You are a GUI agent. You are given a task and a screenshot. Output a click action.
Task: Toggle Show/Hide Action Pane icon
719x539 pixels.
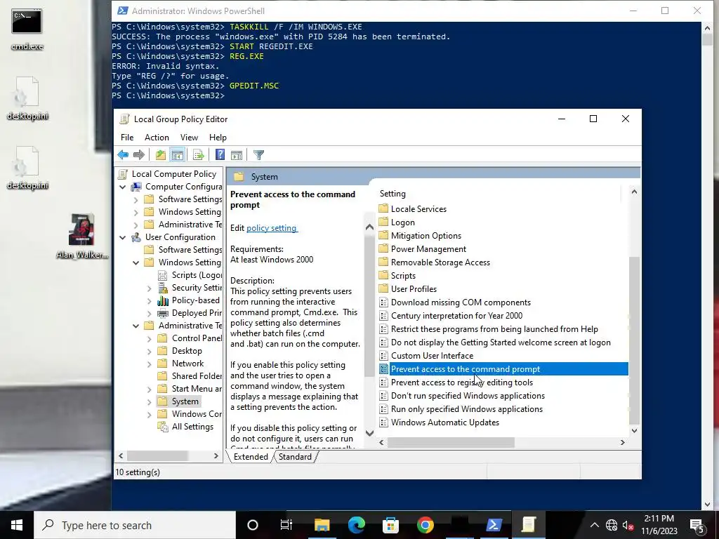pos(237,155)
